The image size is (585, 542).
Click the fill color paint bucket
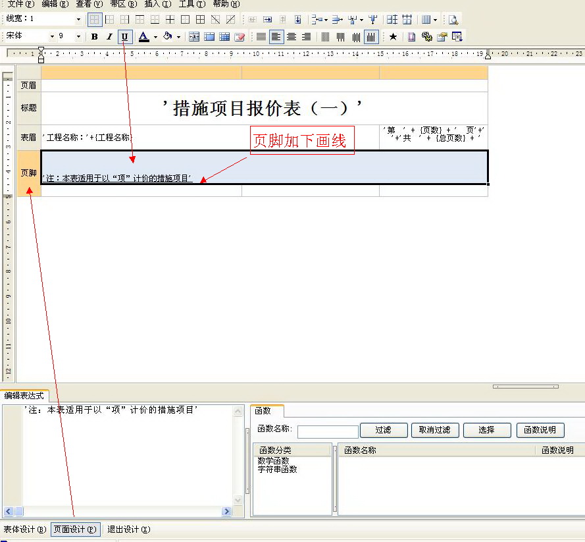tap(168, 37)
